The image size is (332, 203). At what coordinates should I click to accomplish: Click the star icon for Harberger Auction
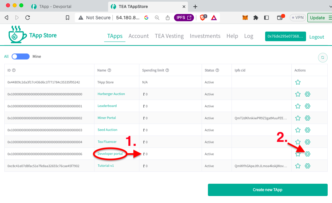[298, 94]
